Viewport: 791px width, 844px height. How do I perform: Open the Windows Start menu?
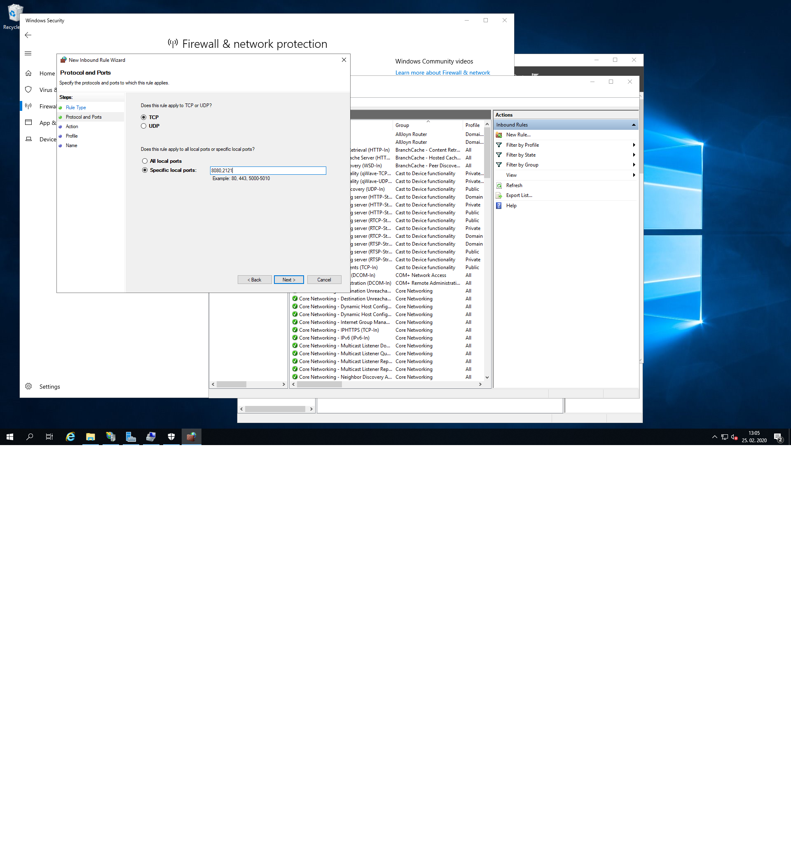[10, 437]
